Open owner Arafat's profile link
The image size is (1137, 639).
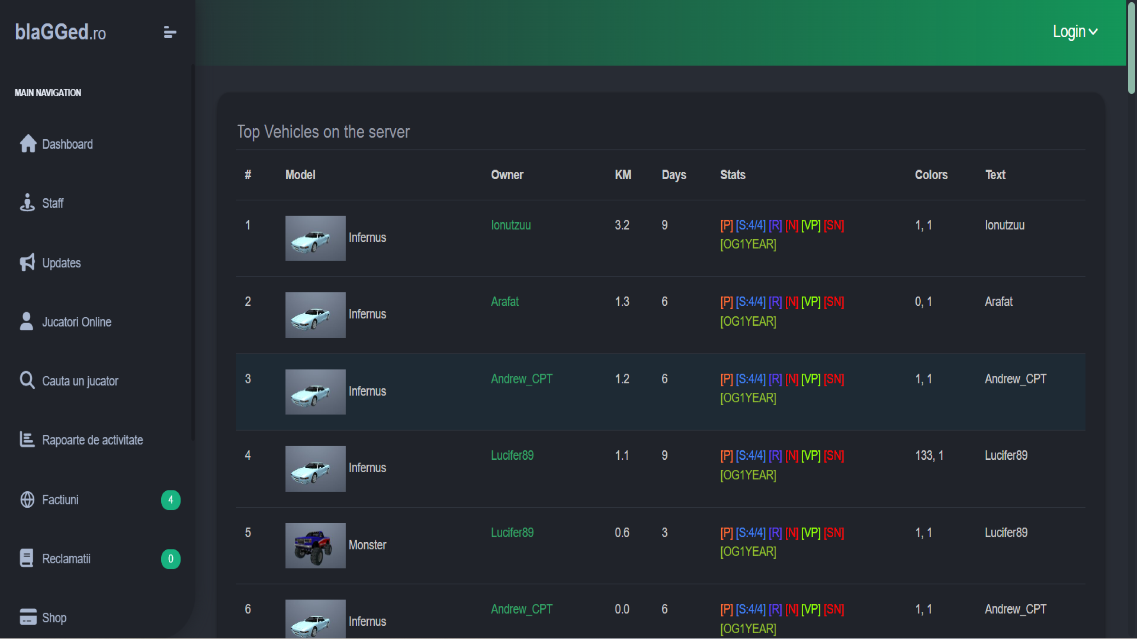[x=505, y=302]
